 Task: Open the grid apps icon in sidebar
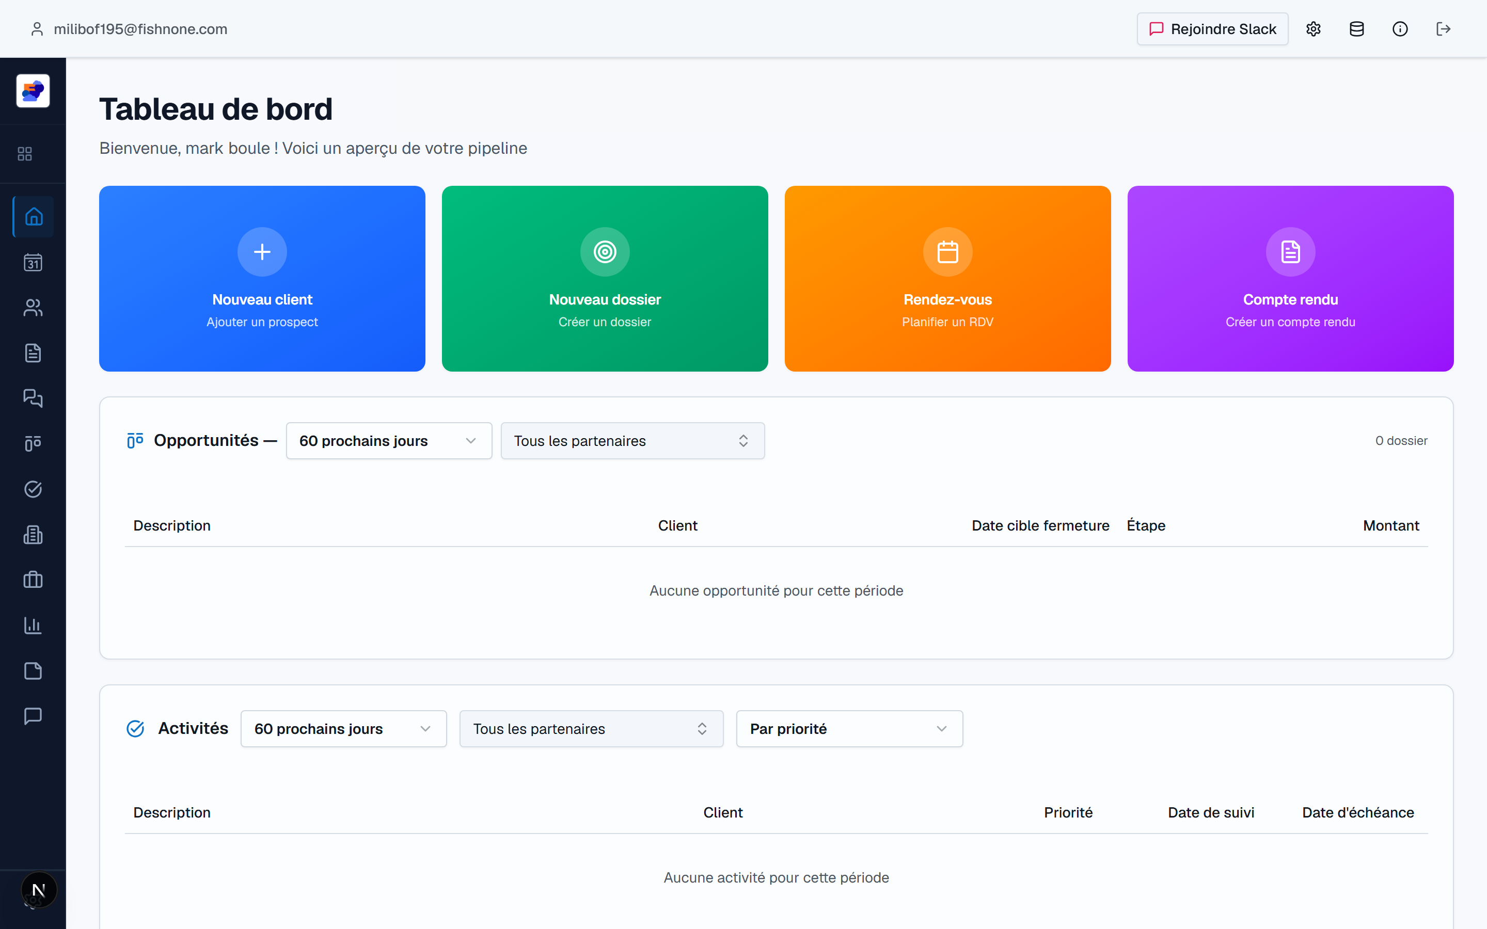click(x=25, y=154)
